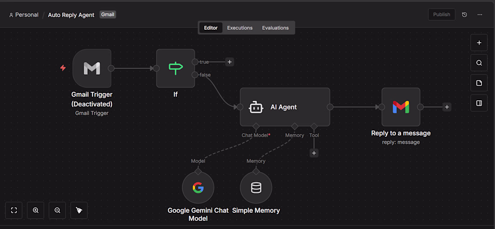This screenshot has height=229, width=495.
Task: Add a node to the If true branch
Action: 229,62
